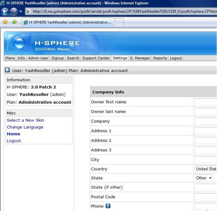Viewport: 217px width, 211px height.
Task: Click Logout in the top menu bar
Action: coord(176,58)
